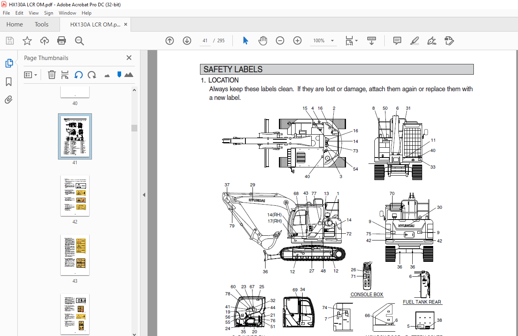Click the 'SAFETY LABELS' heading text
Image resolution: width=518 pixels, height=336 pixels.
233,69
